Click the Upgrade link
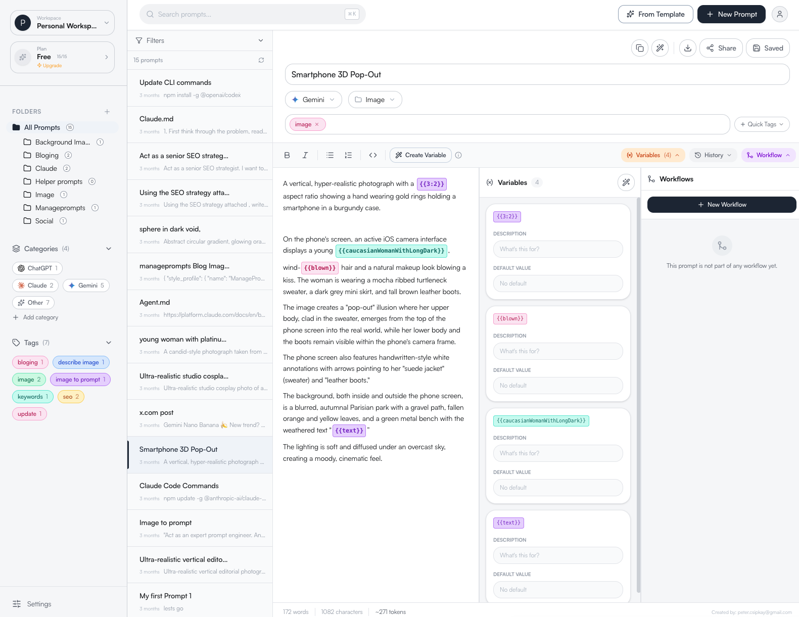Image resolution: width=799 pixels, height=617 pixels. click(50, 66)
